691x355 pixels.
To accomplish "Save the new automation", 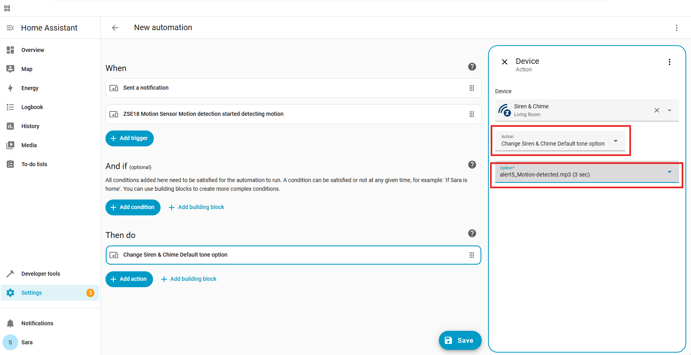I will [460, 340].
